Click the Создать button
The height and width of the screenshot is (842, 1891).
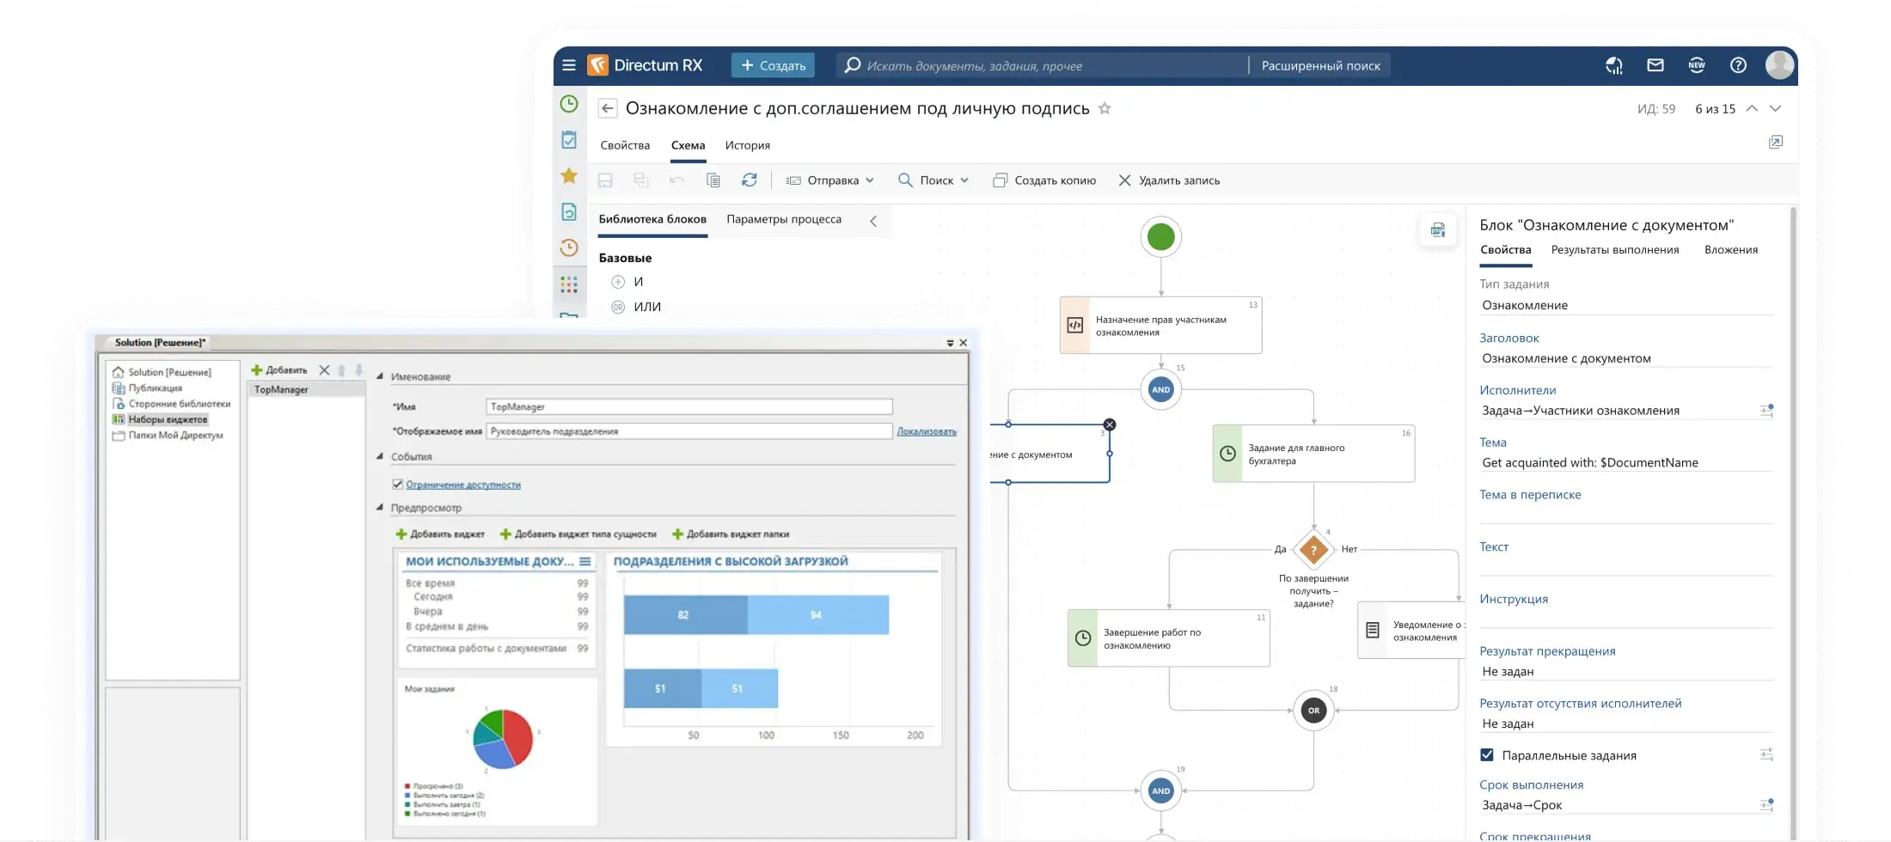(x=773, y=65)
